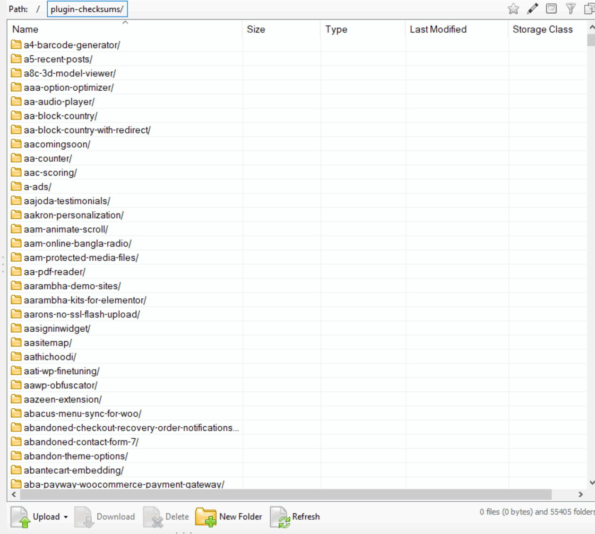Select the aasitemap/ folder name
This screenshot has height=534, width=595.
click(x=48, y=343)
